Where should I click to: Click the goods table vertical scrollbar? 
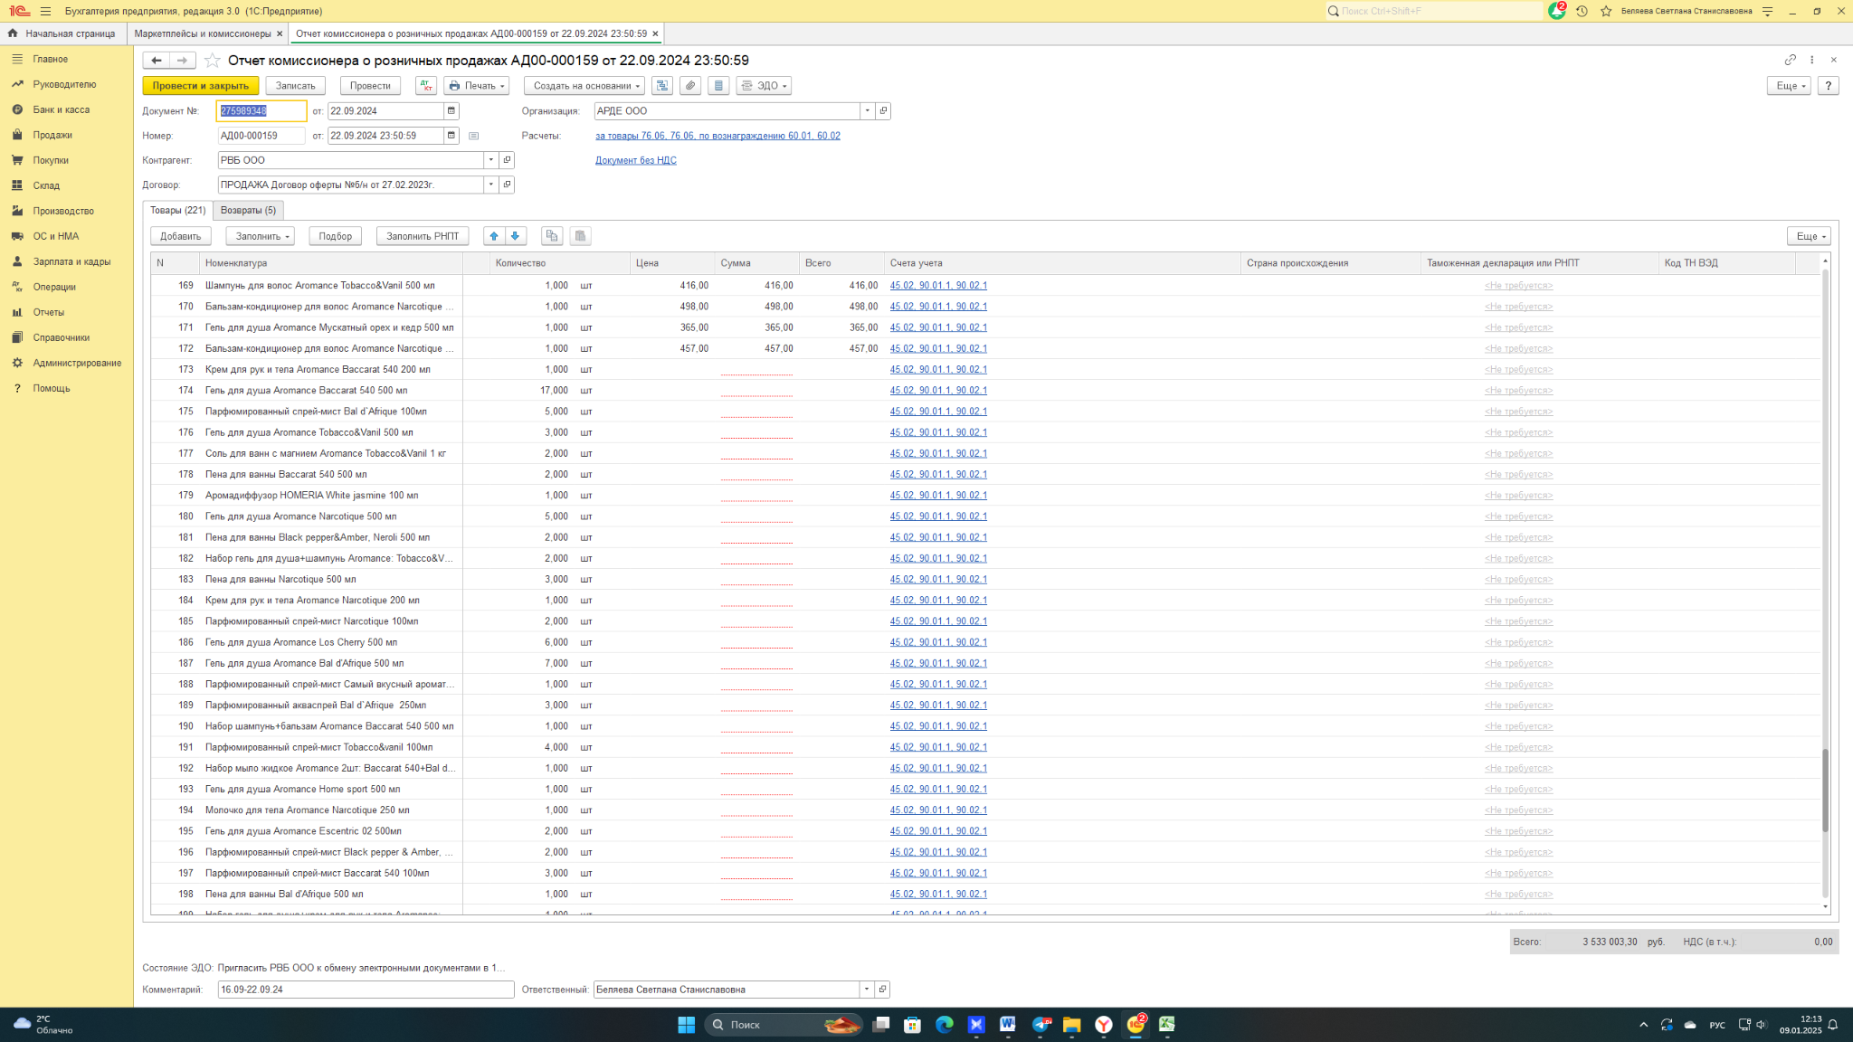coord(1825,789)
